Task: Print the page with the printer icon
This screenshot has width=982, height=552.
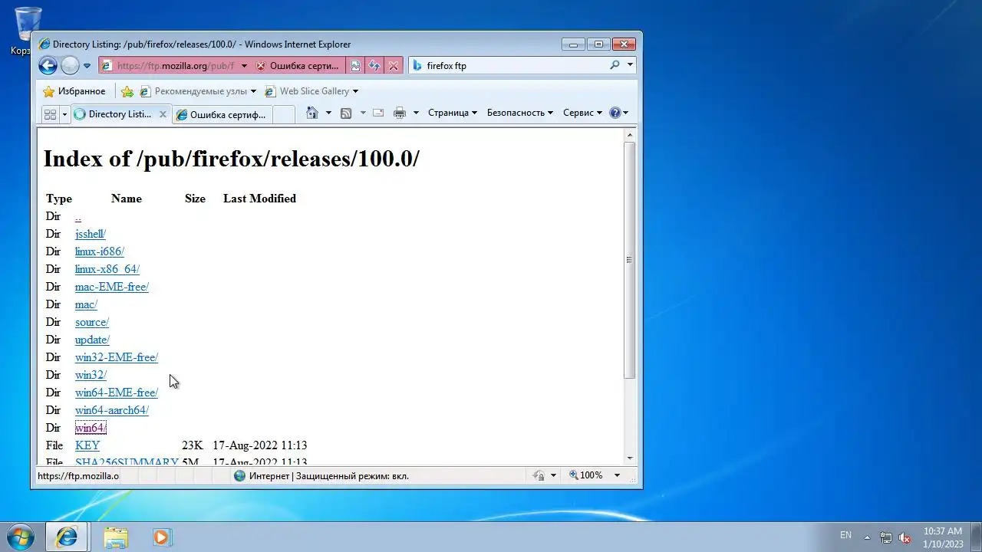Action: click(x=400, y=113)
